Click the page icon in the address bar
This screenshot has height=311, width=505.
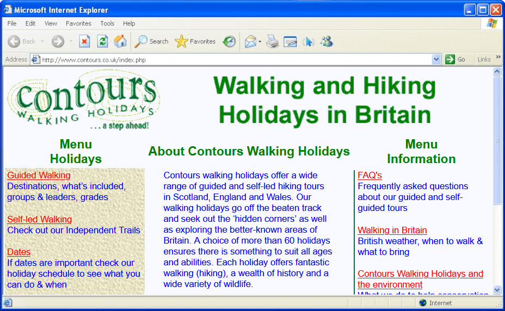pos(36,60)
